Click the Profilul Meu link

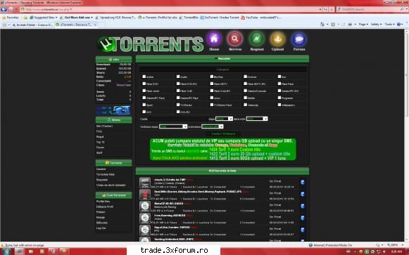(103, 202)
